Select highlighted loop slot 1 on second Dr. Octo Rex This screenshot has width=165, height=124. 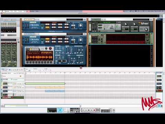click(x=47, y=39)
